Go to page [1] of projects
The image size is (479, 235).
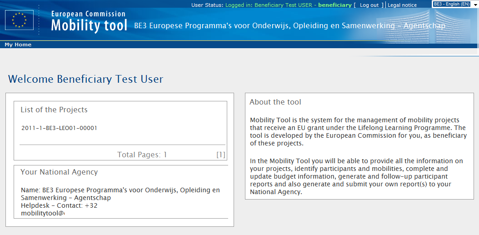(x=220, y=155)
